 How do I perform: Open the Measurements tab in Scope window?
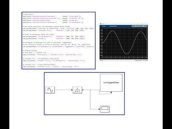113,26
